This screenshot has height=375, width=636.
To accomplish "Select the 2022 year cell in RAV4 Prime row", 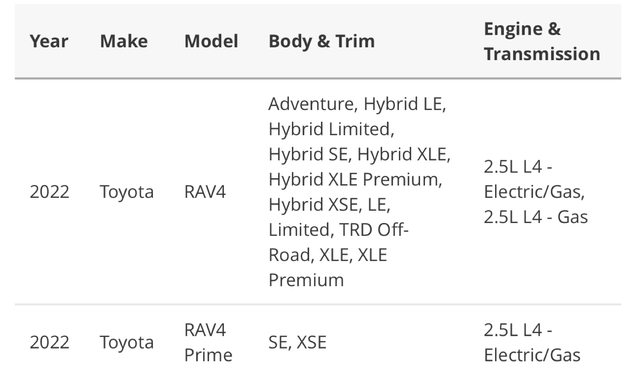I will point(49,343).
